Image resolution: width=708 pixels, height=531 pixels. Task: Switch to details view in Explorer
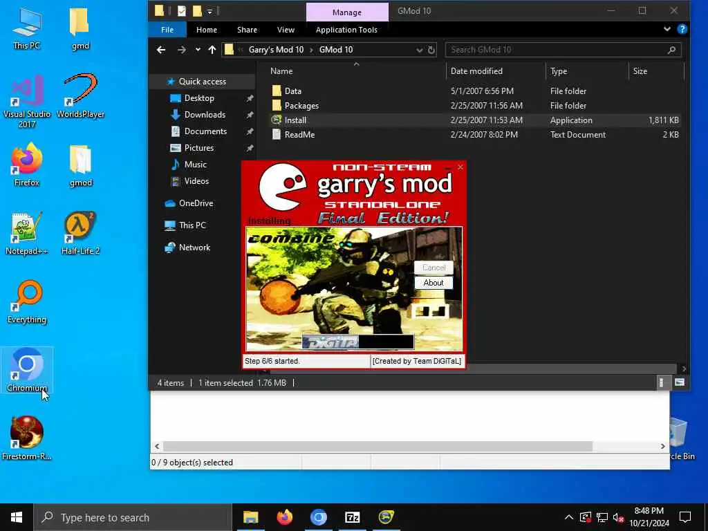(x=662, y=382)
